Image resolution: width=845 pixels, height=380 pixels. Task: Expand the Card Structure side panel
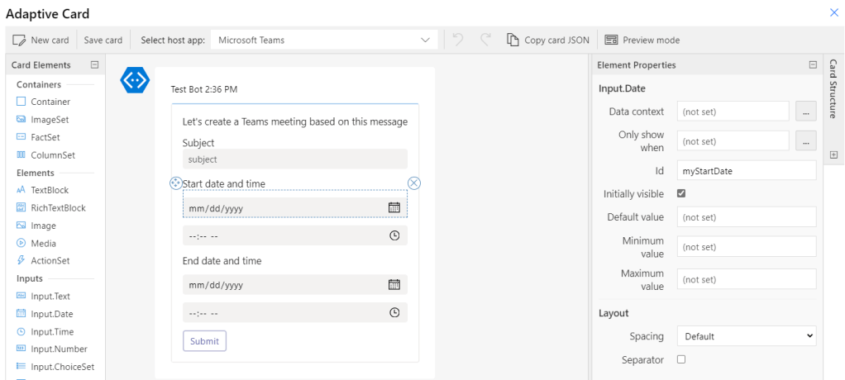pos(833,154)
